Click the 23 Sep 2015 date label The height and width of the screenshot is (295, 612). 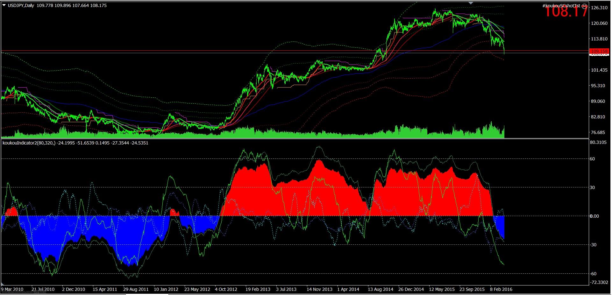pyautogui.click(x=473, y=289)
